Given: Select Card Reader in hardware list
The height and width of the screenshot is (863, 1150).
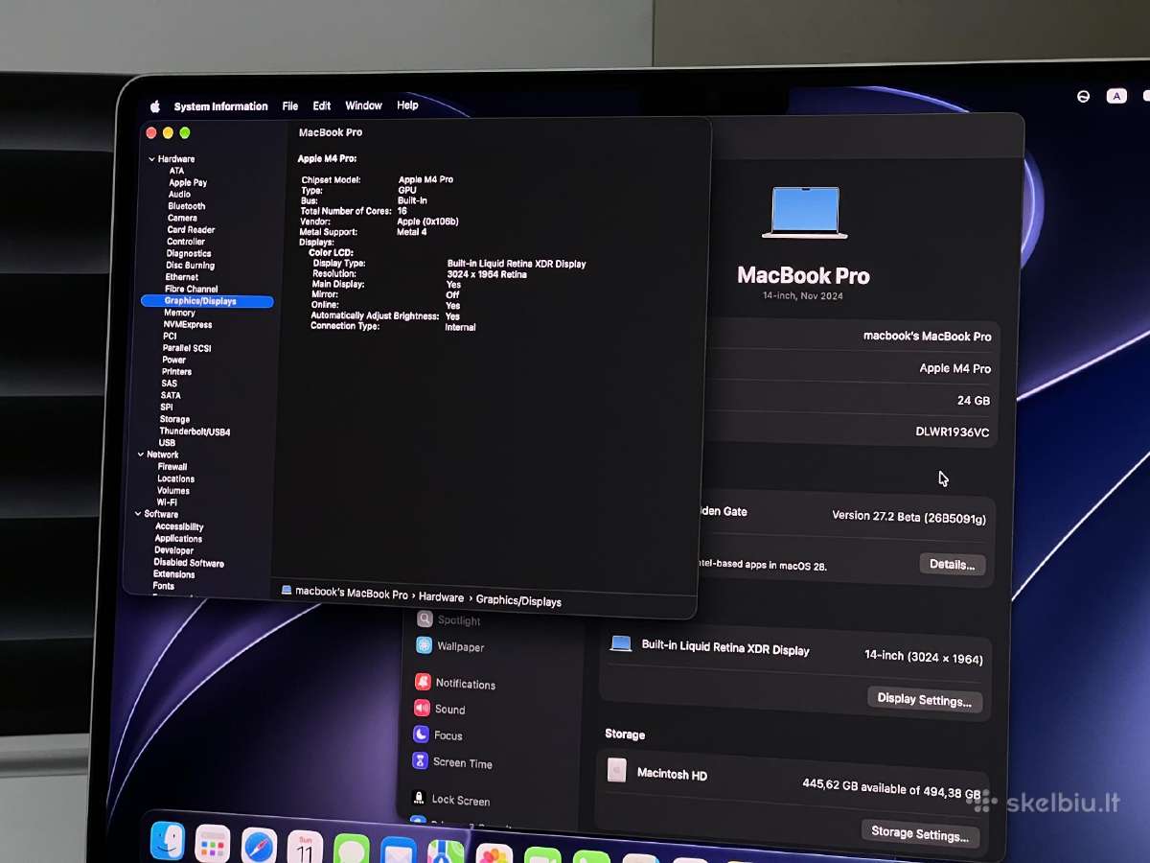Looking at the screenshot, I should (191, 230).
